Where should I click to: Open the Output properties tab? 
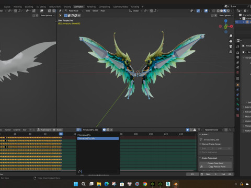tap(237, 57)
